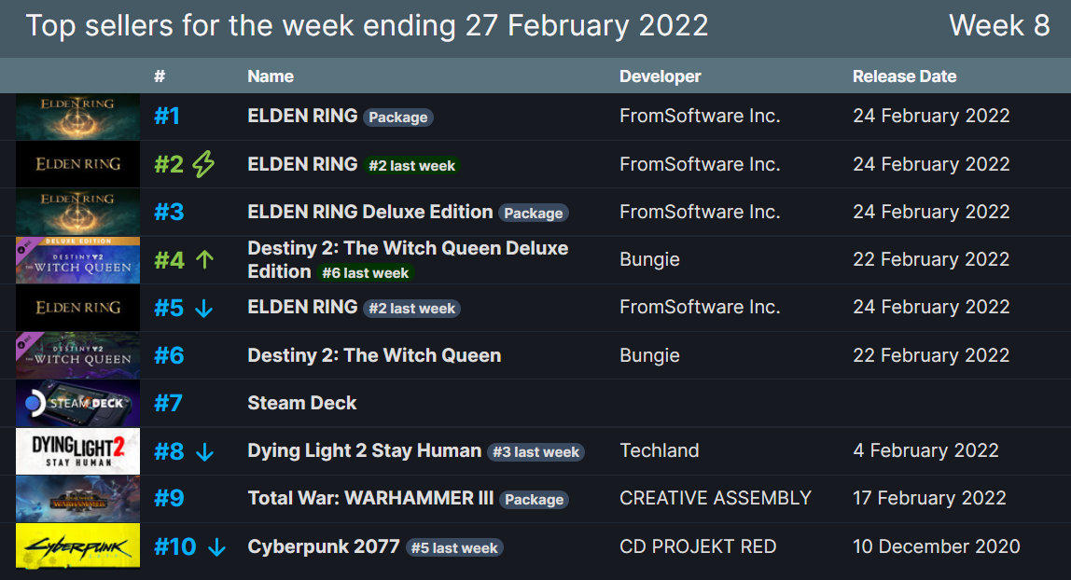Click the Techland developer name
Screen dimensions: 1071x580
pos(660,450)
